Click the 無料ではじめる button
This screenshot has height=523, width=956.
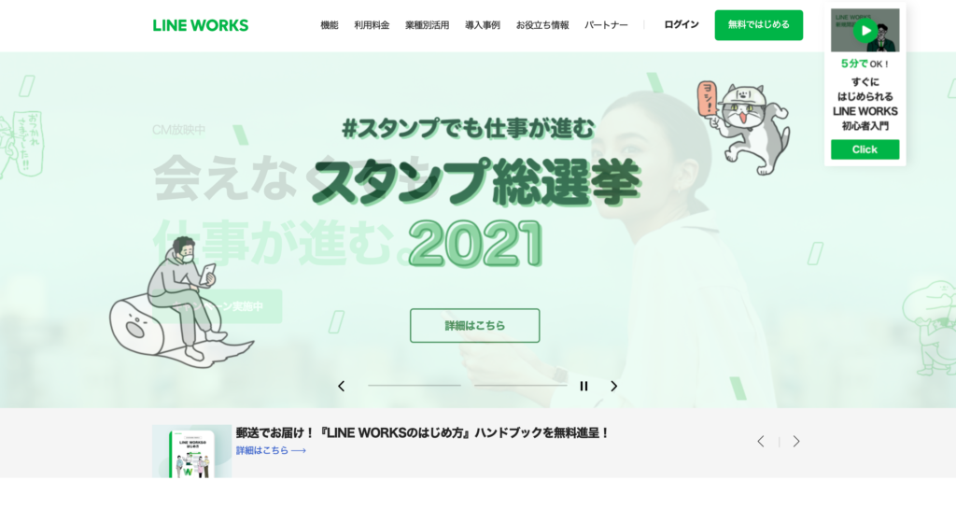(758, 25)
